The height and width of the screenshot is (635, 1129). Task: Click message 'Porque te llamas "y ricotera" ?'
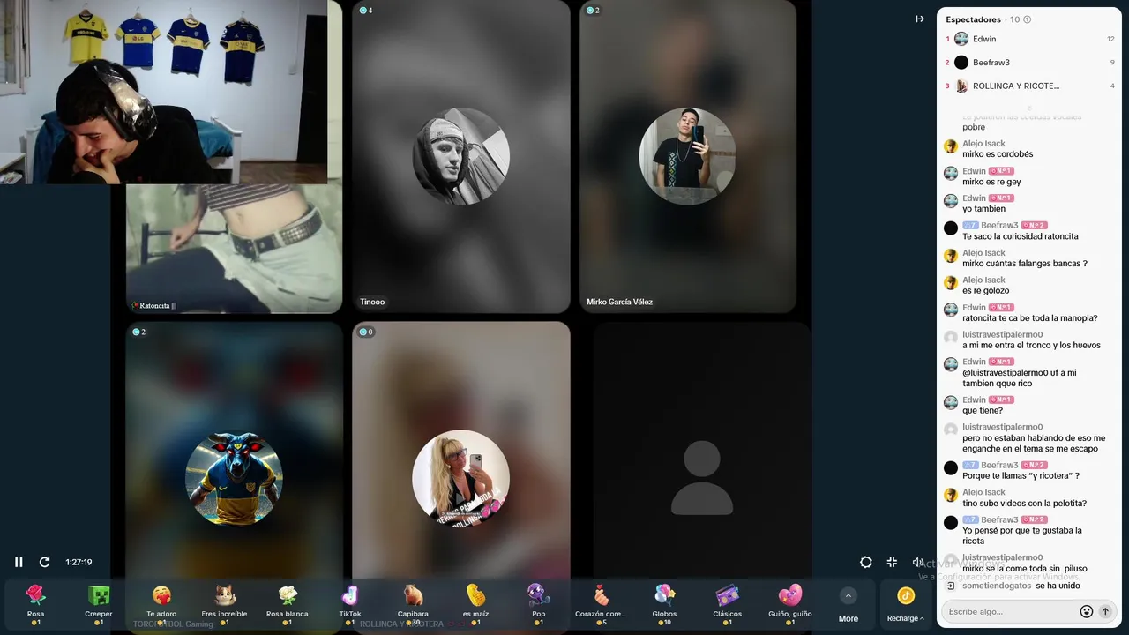coord(1021,476)
